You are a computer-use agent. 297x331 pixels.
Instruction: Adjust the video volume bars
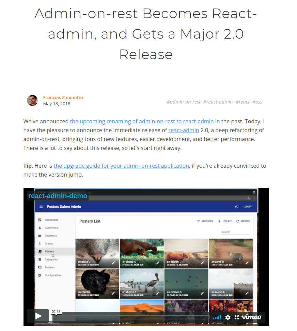pos(217,317)
